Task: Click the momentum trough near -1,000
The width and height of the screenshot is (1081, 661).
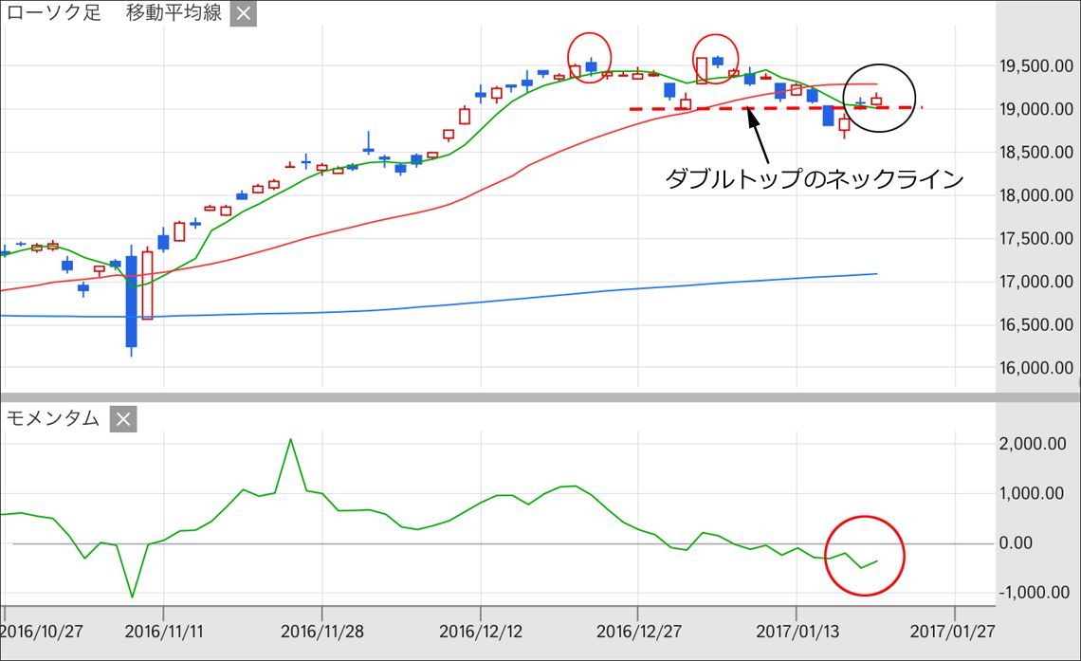Action: 131,596
